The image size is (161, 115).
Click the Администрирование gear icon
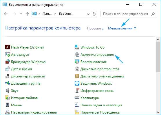[77, 54]
